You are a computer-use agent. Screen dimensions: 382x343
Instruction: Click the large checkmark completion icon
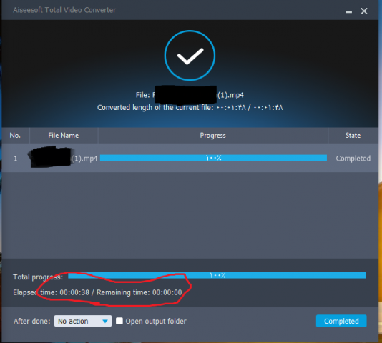(x=190, y=56)
